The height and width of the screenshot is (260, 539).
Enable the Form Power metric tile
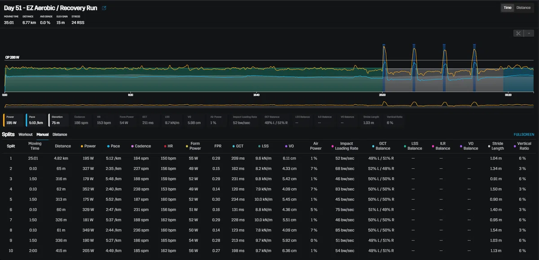127,120
